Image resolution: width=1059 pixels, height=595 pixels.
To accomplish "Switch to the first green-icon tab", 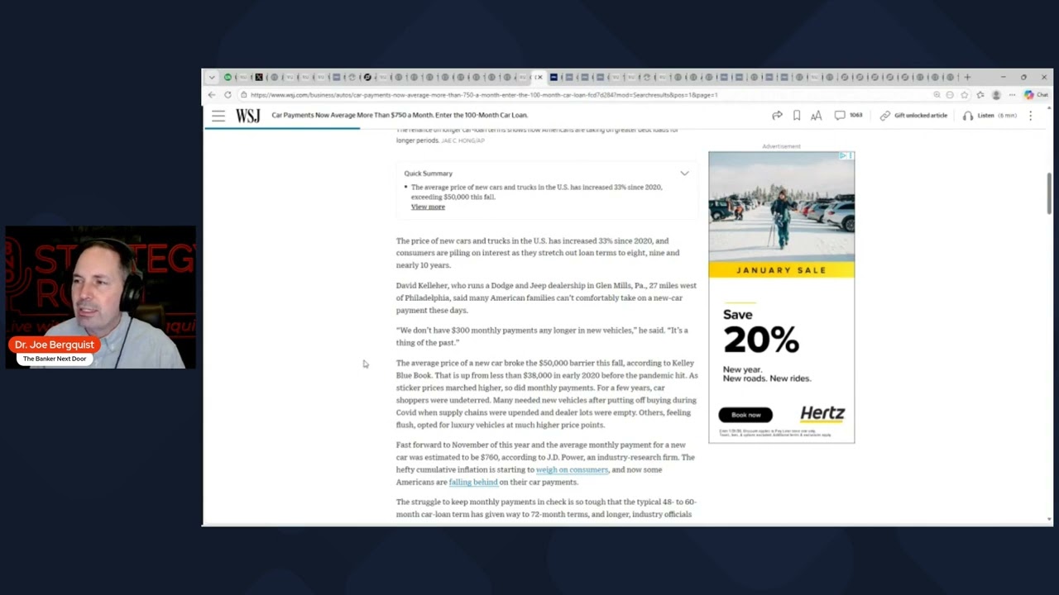I will point(228,78).
